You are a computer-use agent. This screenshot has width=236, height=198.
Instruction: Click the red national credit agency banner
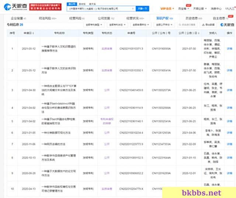click(x=45, y=7)
